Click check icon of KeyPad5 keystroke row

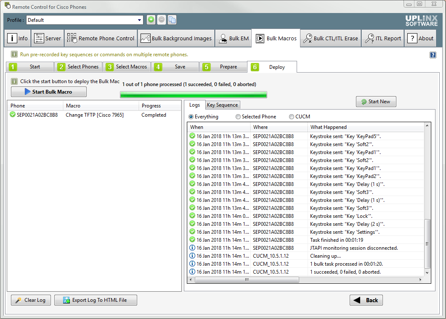pyautogui.click(x=192, y=136)
